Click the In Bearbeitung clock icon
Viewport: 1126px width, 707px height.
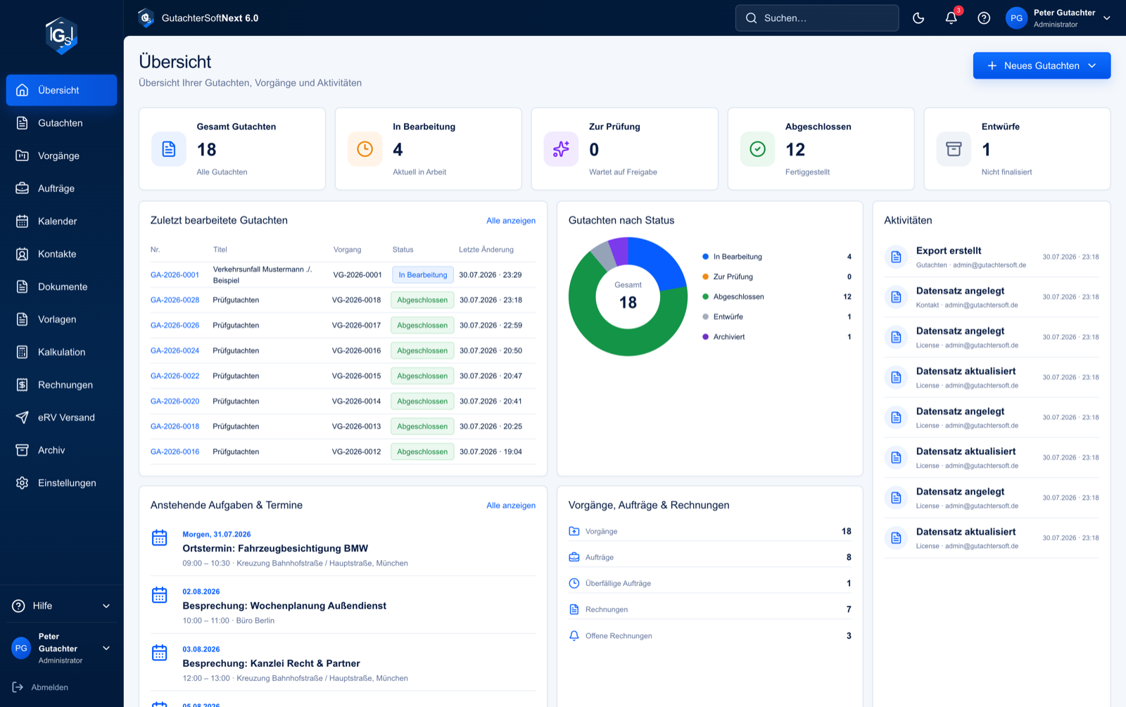[x=365, y=149]
